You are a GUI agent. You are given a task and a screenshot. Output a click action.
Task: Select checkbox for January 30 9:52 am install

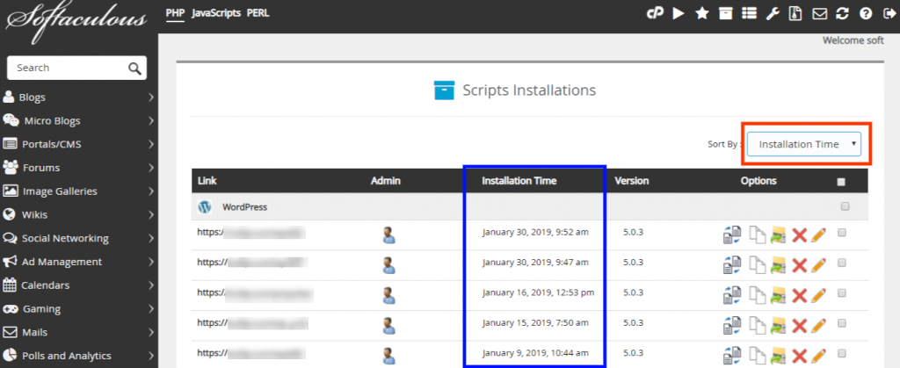click(x=841, y=232)
